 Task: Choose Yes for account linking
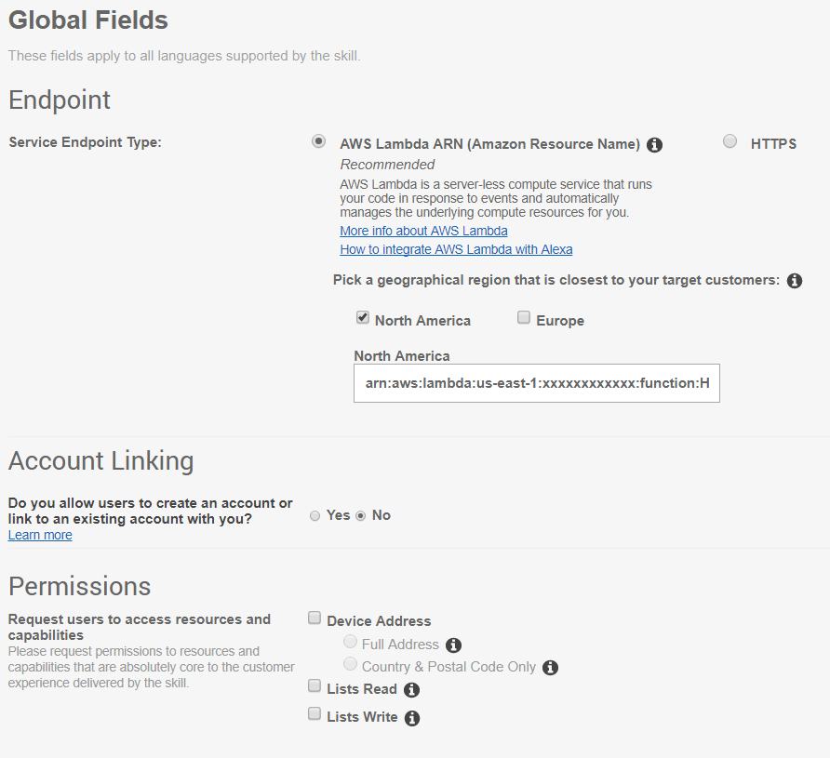tap(315, 515)
